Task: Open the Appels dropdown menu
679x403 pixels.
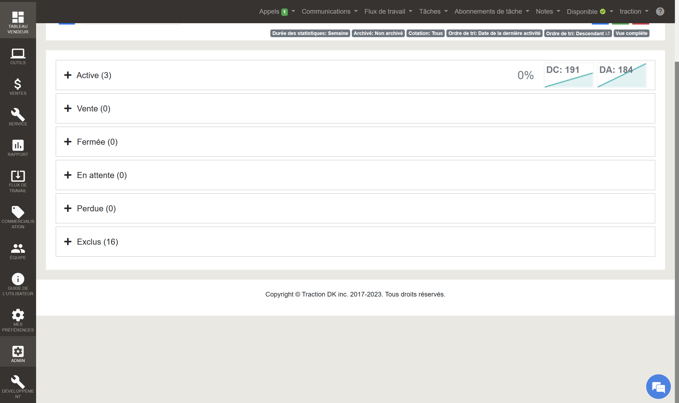Action: pos(277,11)
